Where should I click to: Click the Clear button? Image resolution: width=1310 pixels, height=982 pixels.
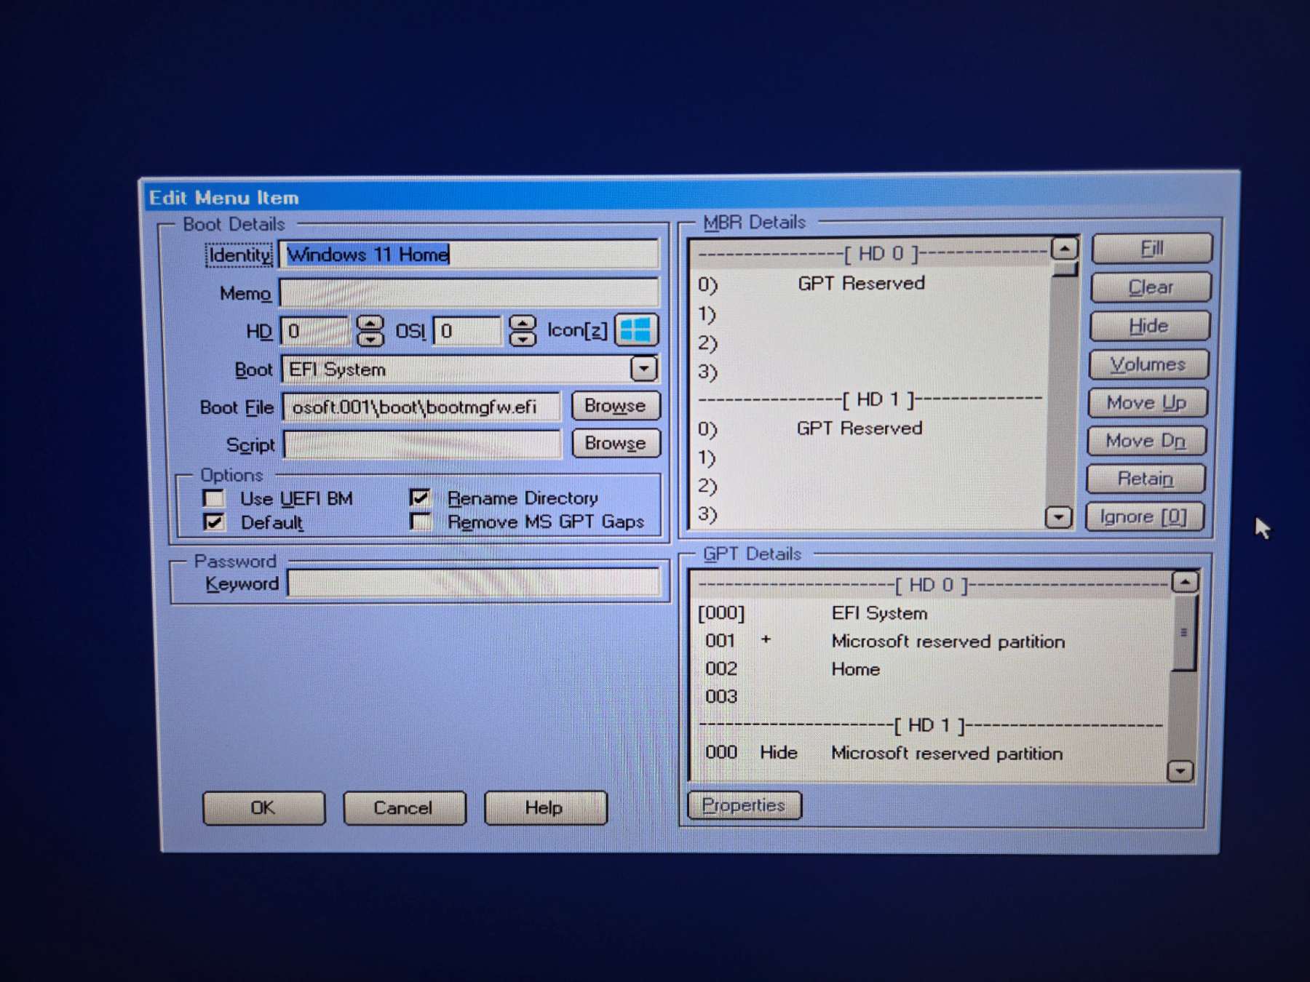[1151, 287]
